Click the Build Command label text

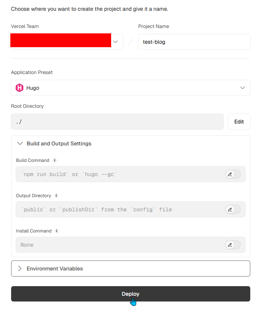[33, 160]
